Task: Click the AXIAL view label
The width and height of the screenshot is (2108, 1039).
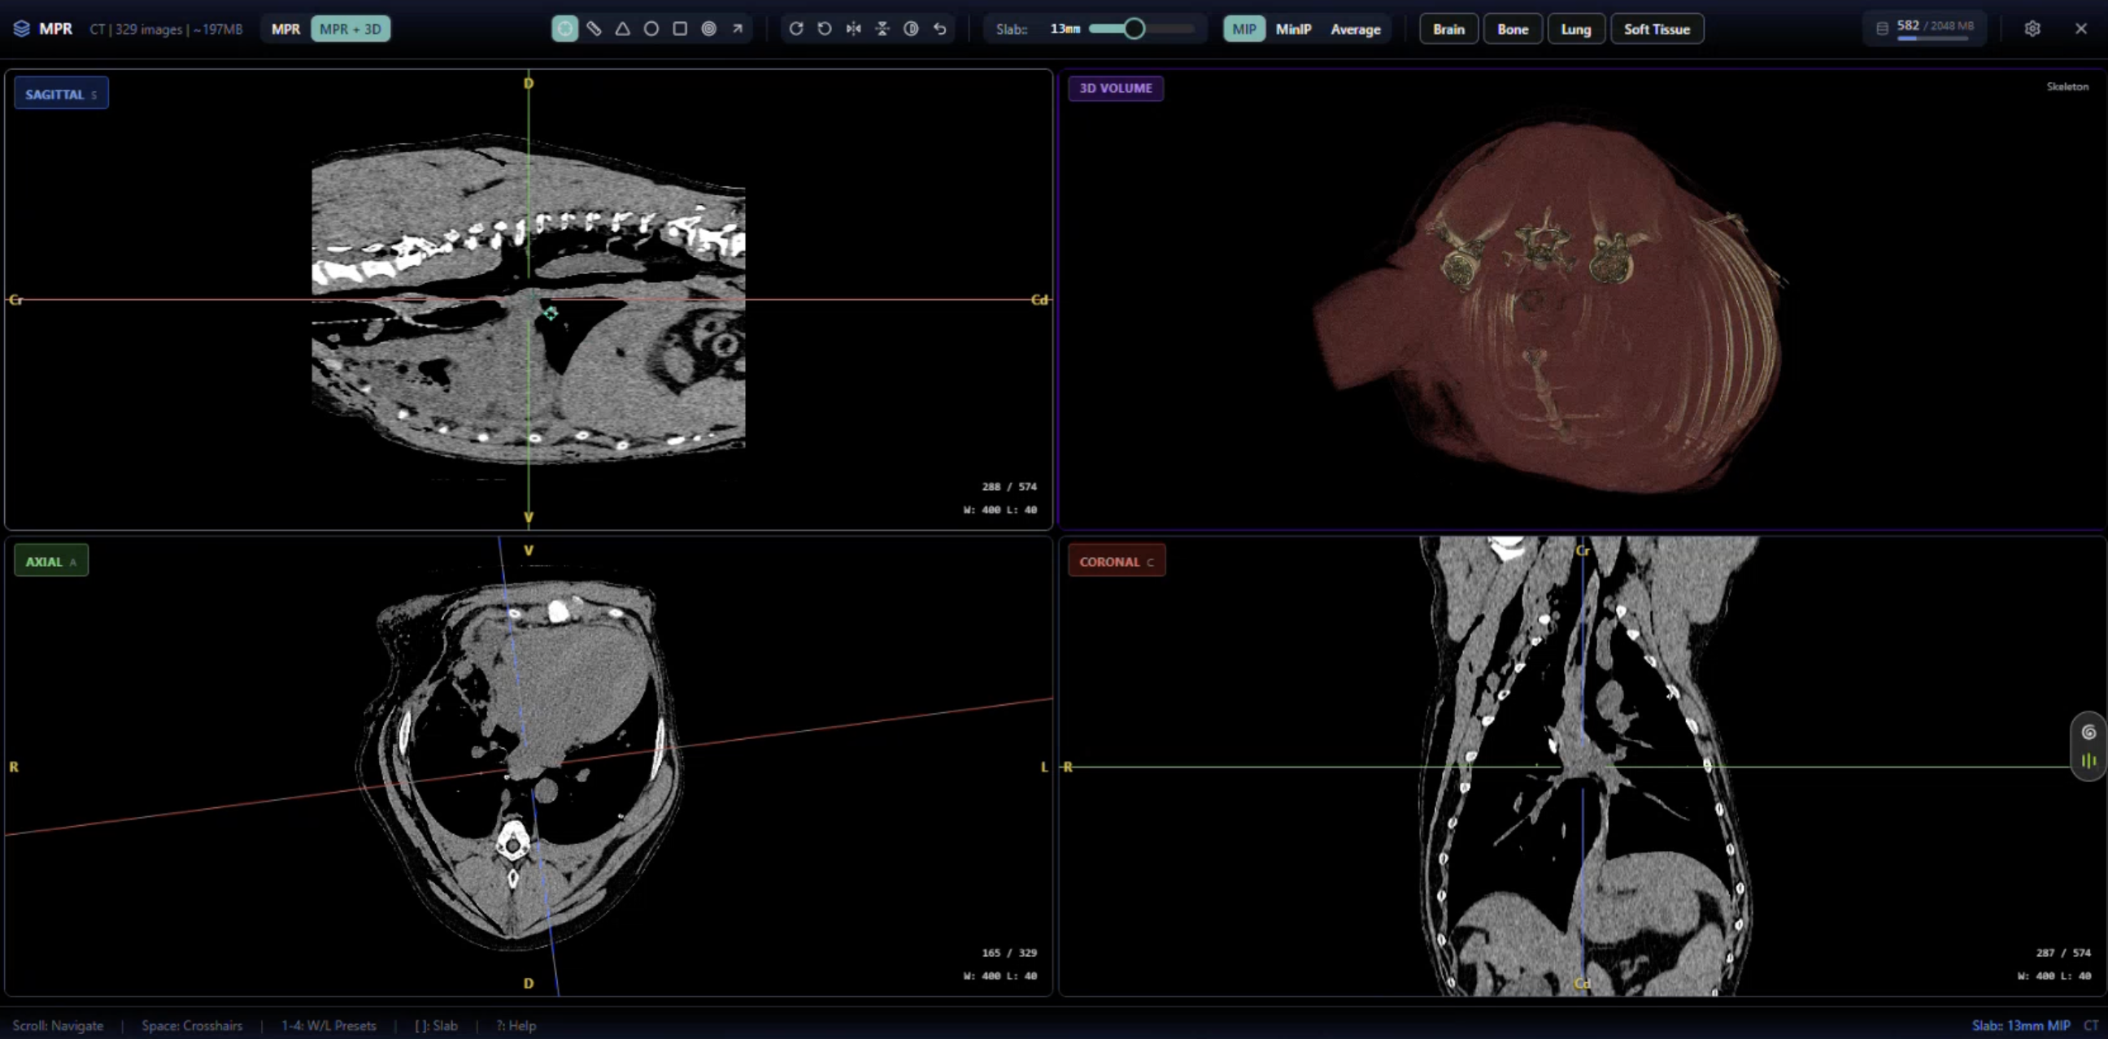Action: [50, 561]
